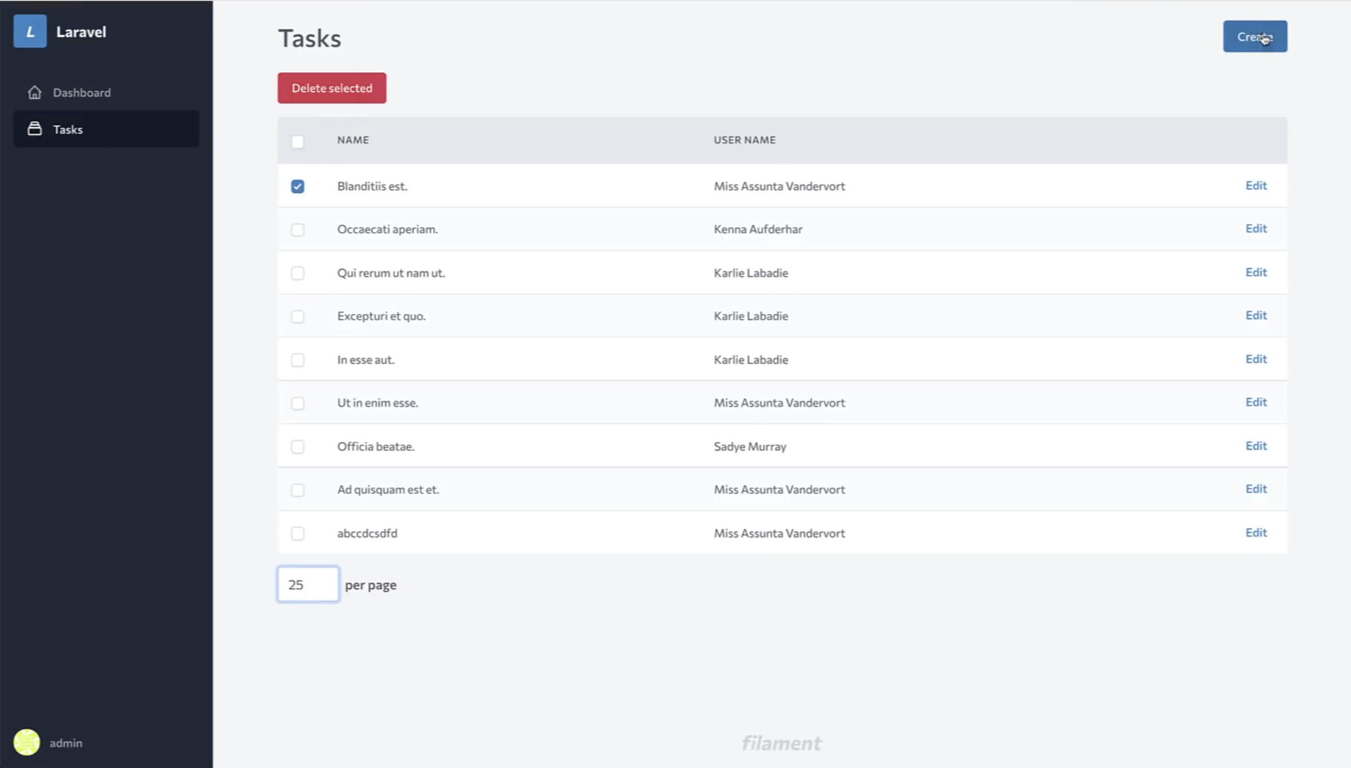Select Tasks in the sidebar menu

68,129
